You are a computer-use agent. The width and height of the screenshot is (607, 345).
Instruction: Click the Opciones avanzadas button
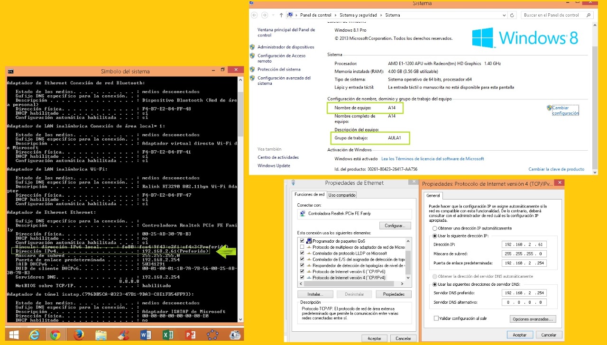coord(533,319)
